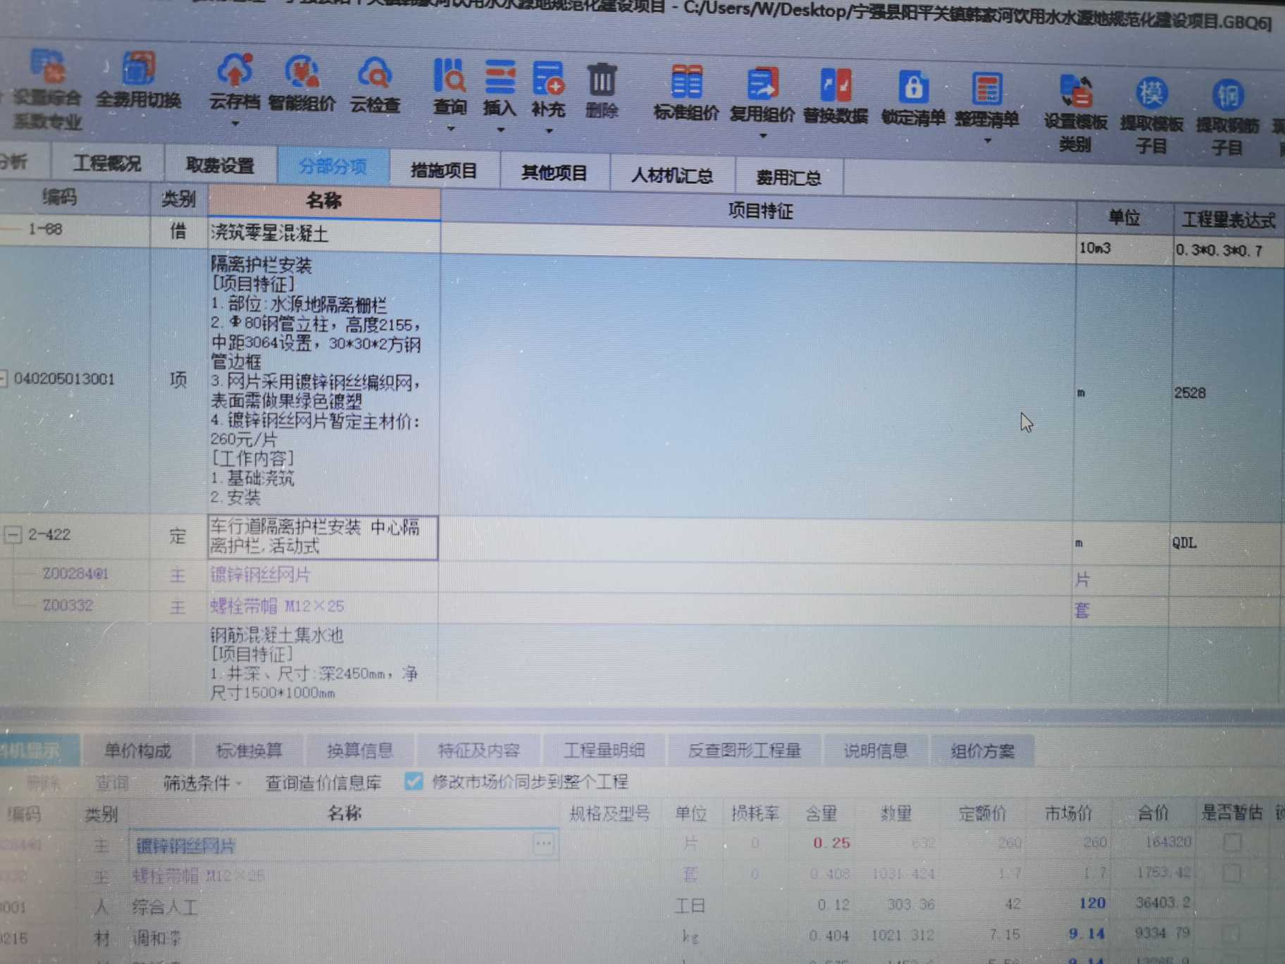1285x964 pixels.
Task: Open 云存档 cloud archive icon
Action: click(x=235, y=71)
